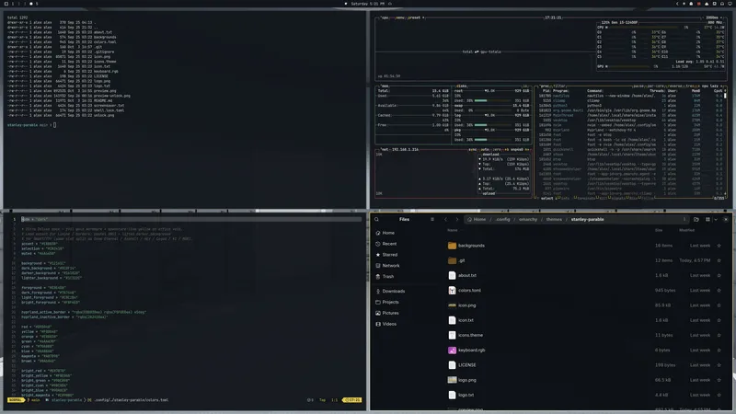736x414 pixels.
Task: Click preset option in btop header
Action: point(416,17)
